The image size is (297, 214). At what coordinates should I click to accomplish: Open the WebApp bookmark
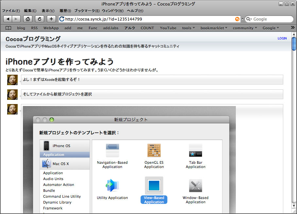point(51,28)
